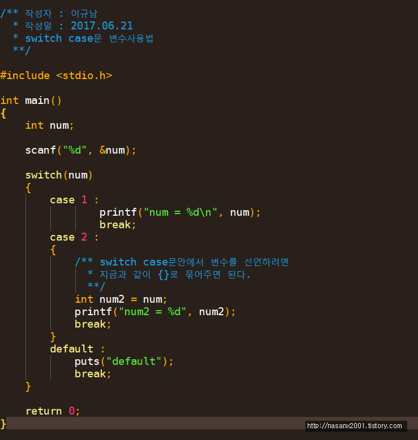Viewport: 418px width, 440px height.
Task: Click the opening brace under int main()
Action: point(3,113)
